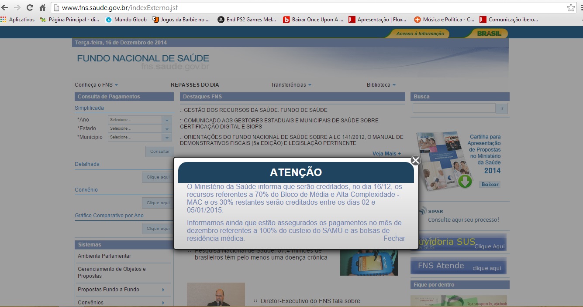
Task: Open the Baixar Once Upon A bookmark
Action: point(313,20)
